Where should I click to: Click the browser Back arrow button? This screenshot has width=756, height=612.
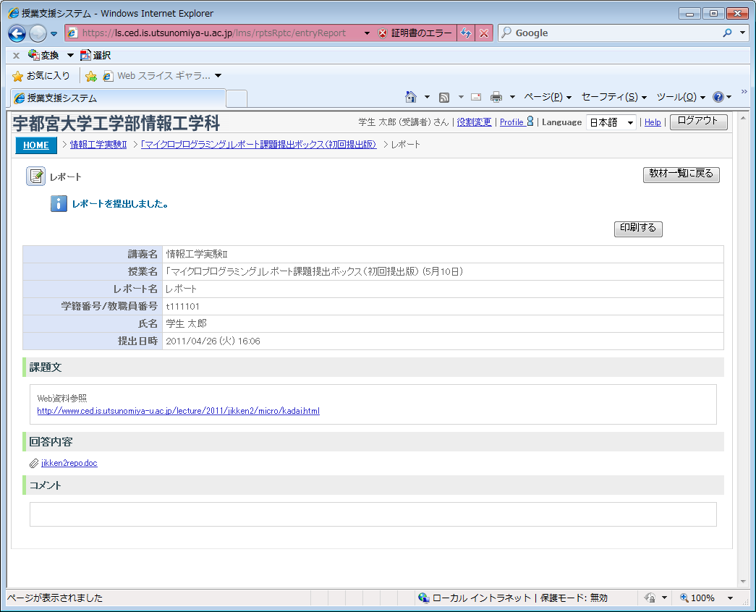[x=17, y=33]
